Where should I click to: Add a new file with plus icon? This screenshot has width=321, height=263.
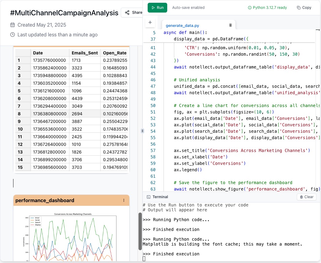(150, 22)
